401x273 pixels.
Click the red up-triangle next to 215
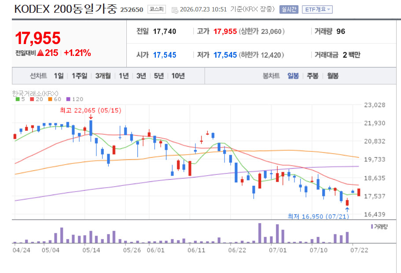point(40,53)
